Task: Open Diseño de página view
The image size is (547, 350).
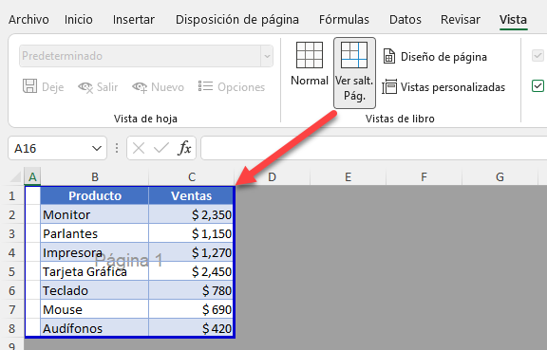Action: coord(435,57)
